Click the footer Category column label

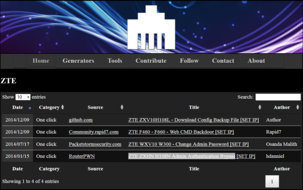(x=50, y=169)
